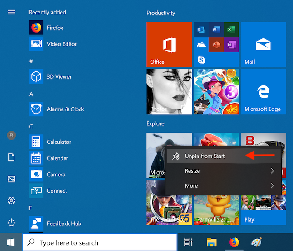The image size is (293, 251).
Task: Open the Paint palette icon on taskbar
Action: (x=257, y=242)
